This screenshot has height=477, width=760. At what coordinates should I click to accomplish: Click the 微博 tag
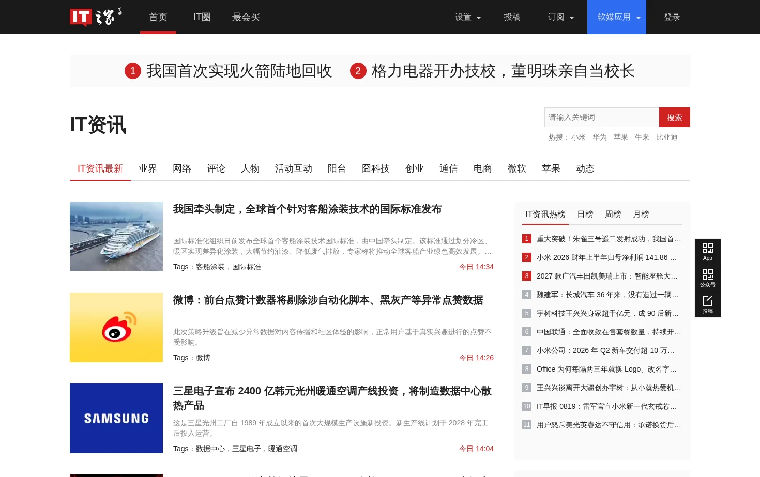point(203,358)
